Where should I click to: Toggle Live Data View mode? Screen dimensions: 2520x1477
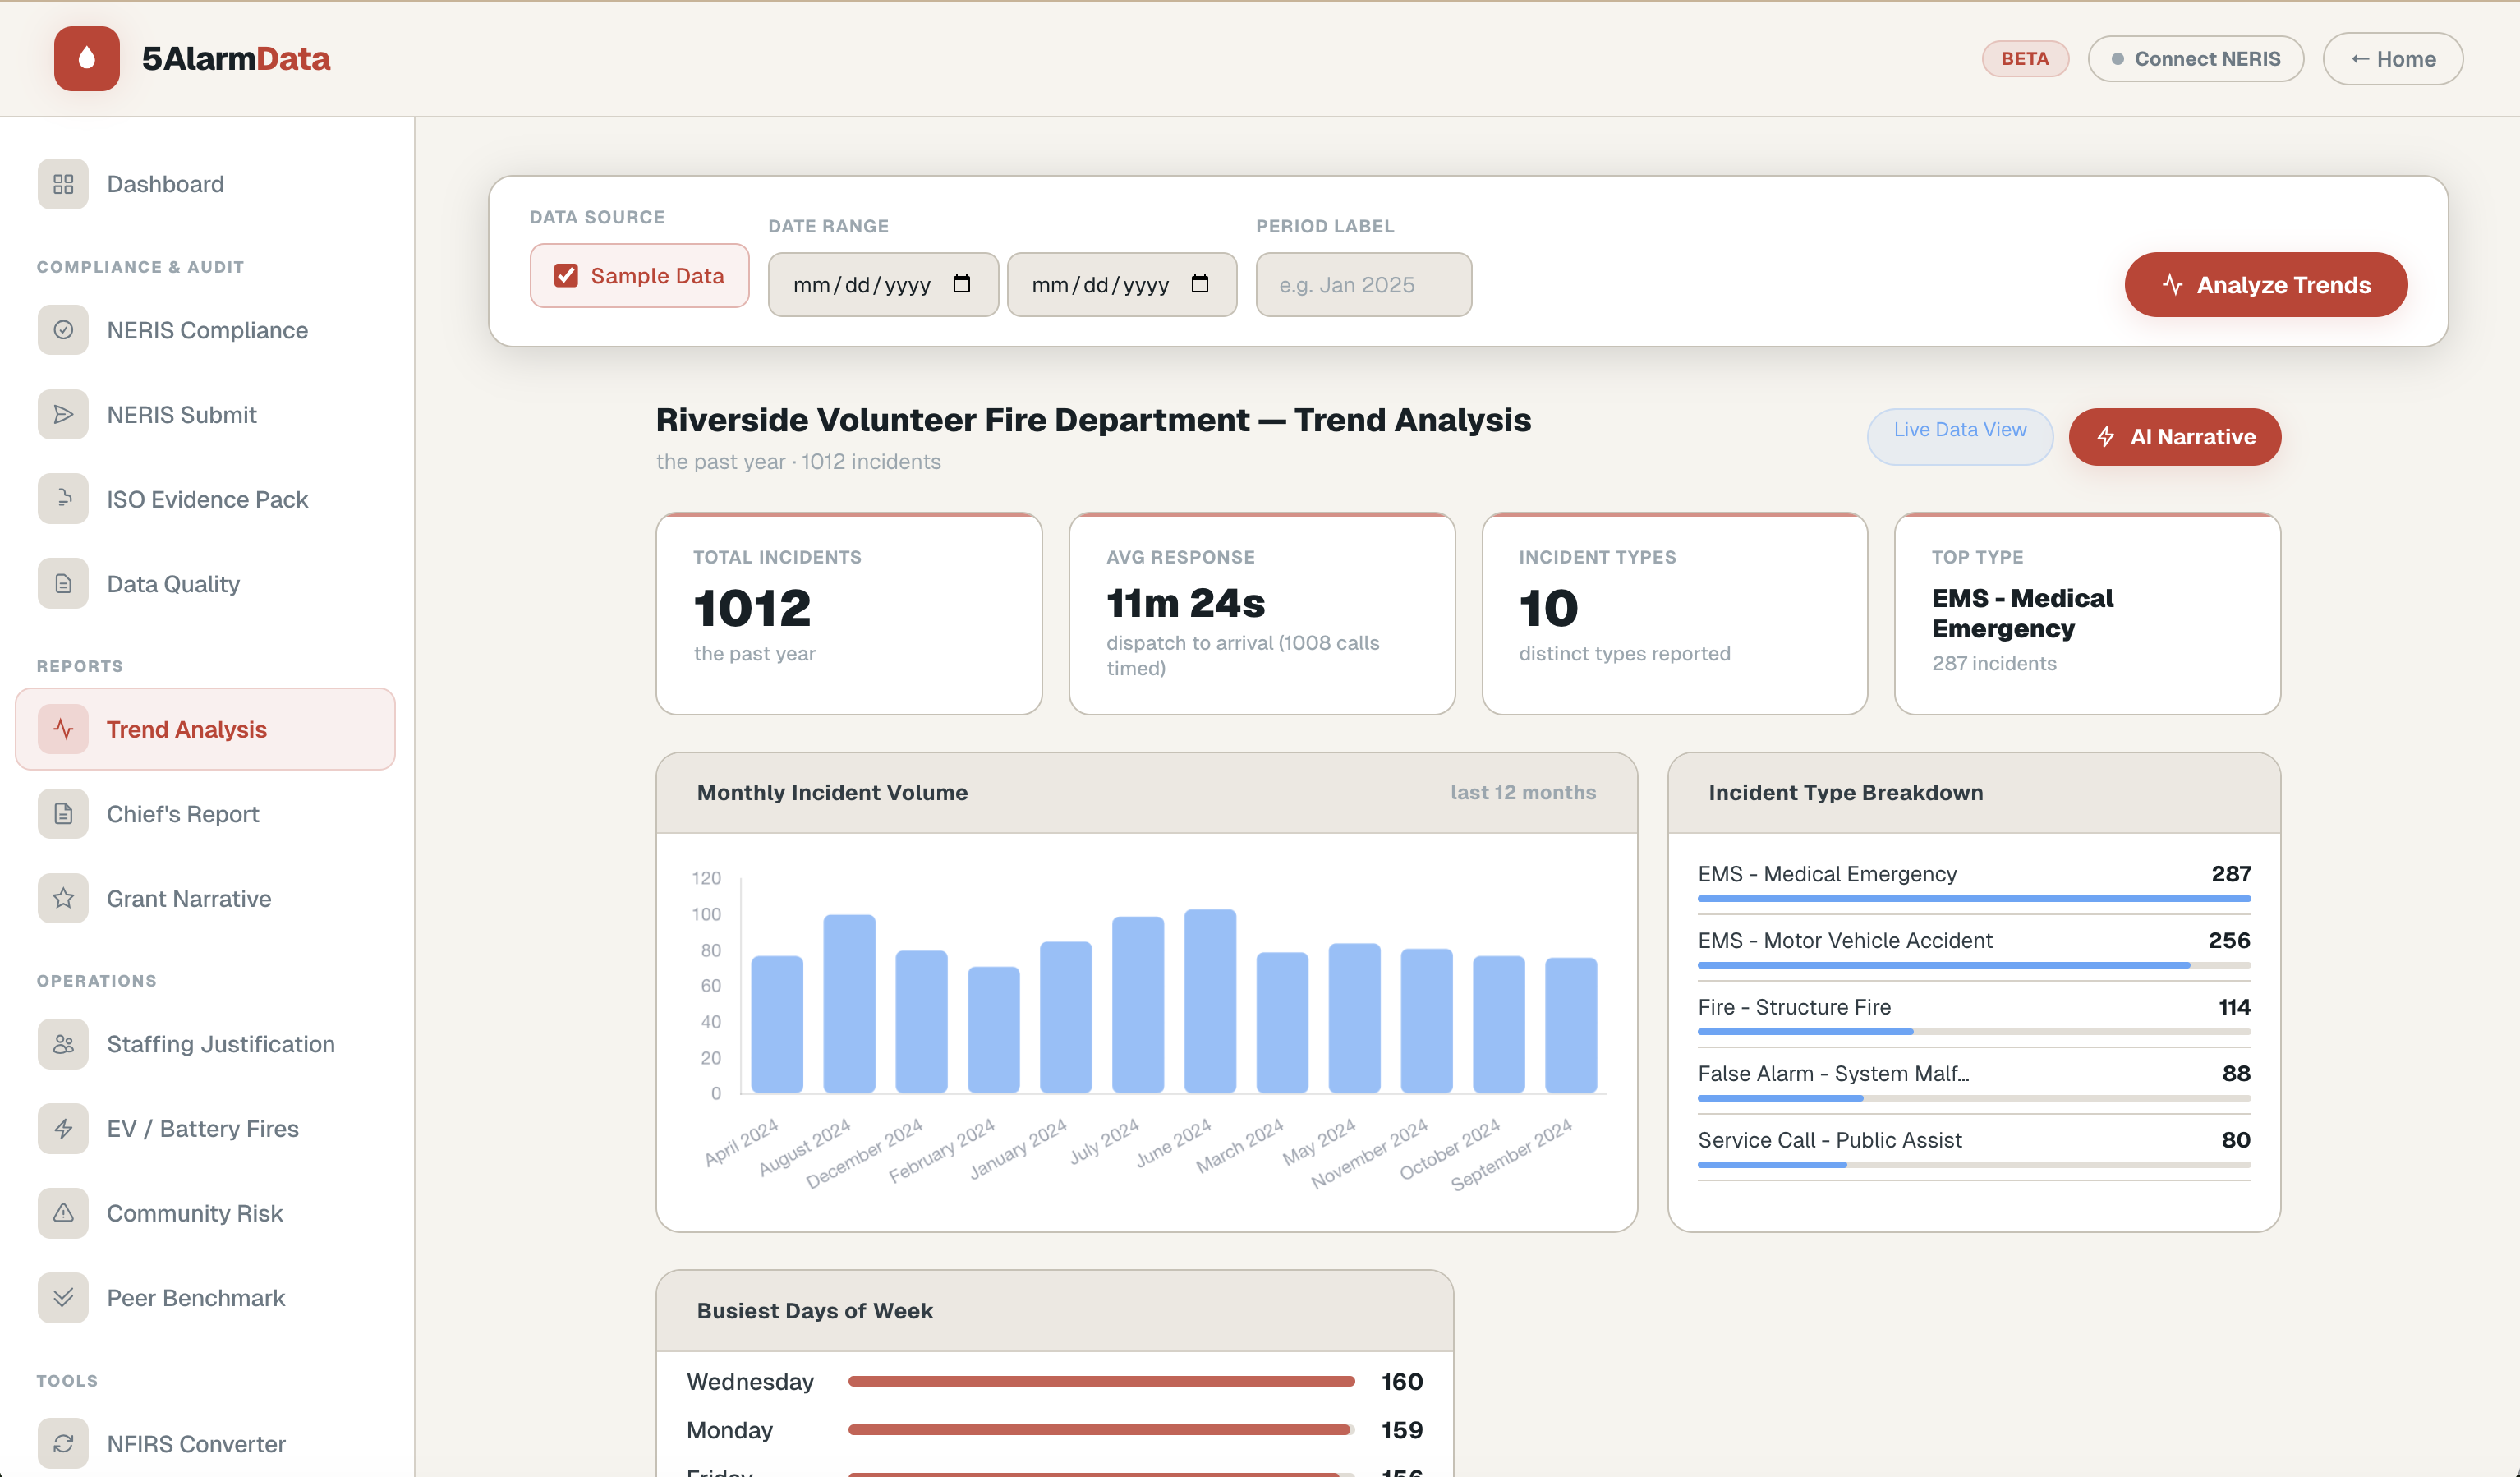[1959, 436]
